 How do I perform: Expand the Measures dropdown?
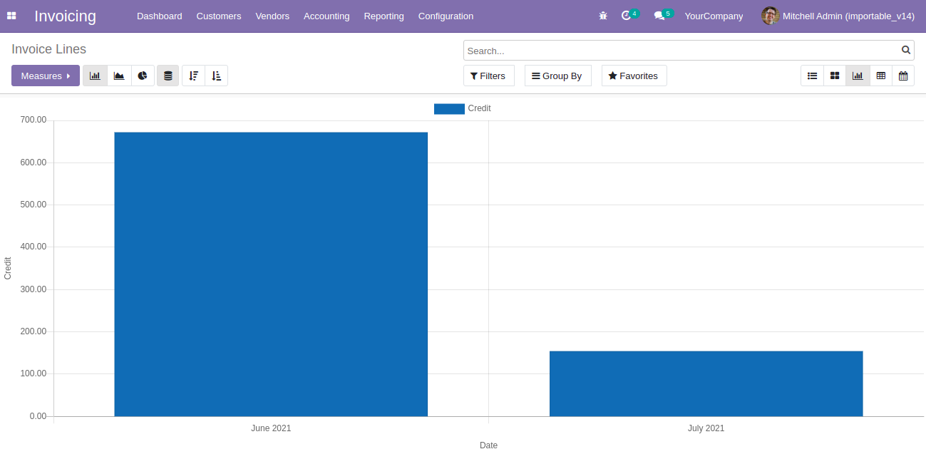click(x=46, y=76)
